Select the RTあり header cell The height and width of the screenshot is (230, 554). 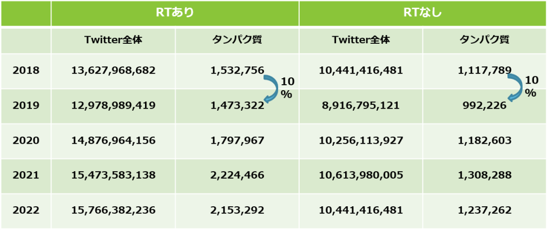(175, 13)
